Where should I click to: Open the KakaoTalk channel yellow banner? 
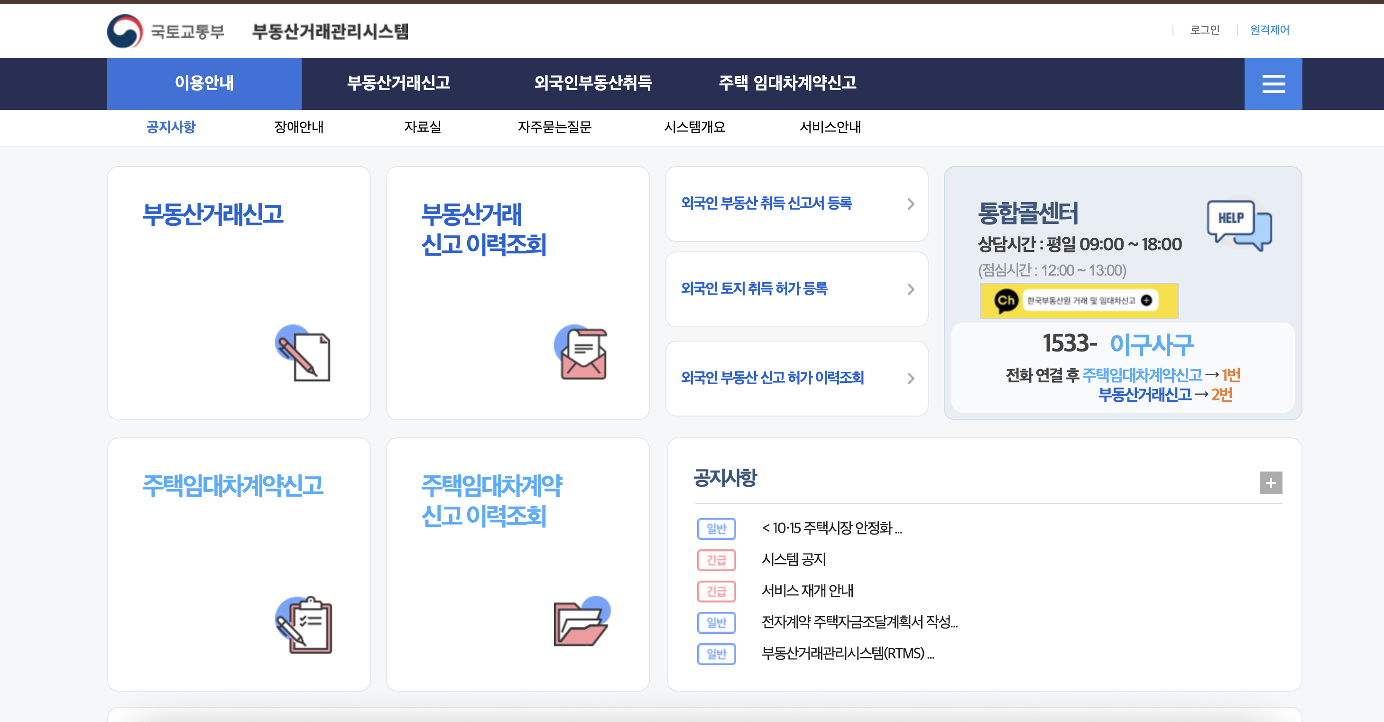(x=1079, y=300)
